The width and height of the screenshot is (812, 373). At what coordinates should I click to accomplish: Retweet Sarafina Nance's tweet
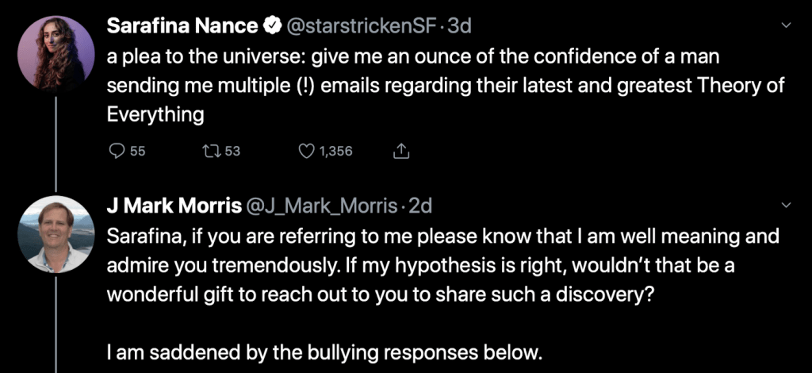[211, 151]
